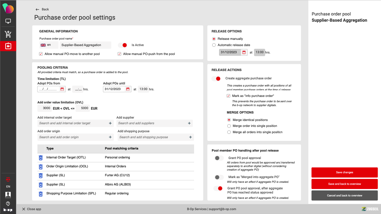Open calendar for Adopt POs from date
This screenshot has height=214, width=381.
coord(62,89)
